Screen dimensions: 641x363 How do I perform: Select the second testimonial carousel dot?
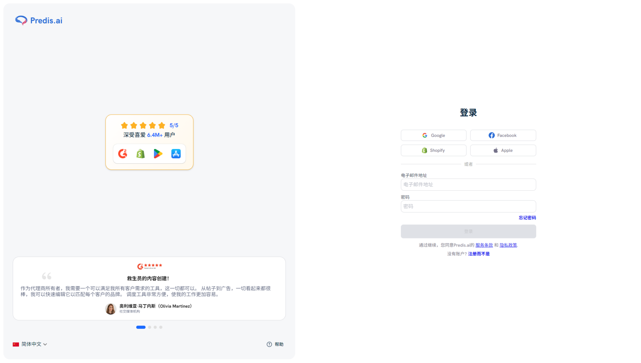click(x=150, y=327)
